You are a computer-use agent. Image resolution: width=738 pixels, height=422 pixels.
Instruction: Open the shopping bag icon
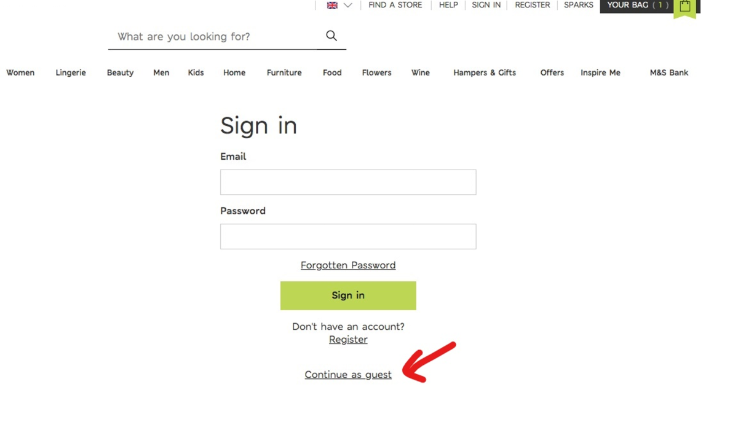click(685, 7)
